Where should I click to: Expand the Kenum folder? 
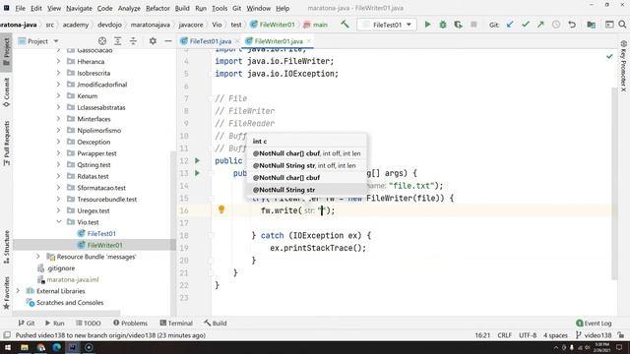59,96
